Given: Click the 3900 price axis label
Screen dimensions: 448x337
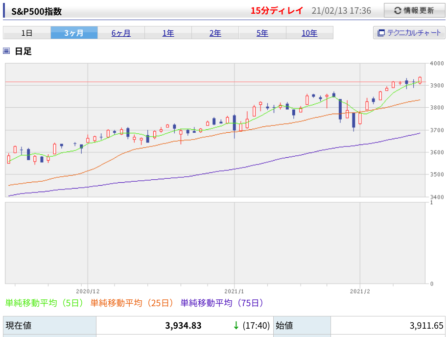Looking at the screenshot, I should pos(437,85).
